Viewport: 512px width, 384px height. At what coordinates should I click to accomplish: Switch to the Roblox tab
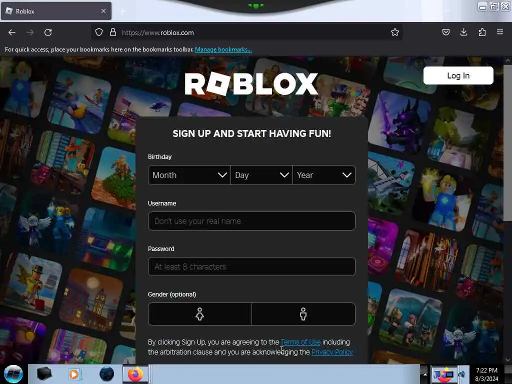tap(56, 11)
